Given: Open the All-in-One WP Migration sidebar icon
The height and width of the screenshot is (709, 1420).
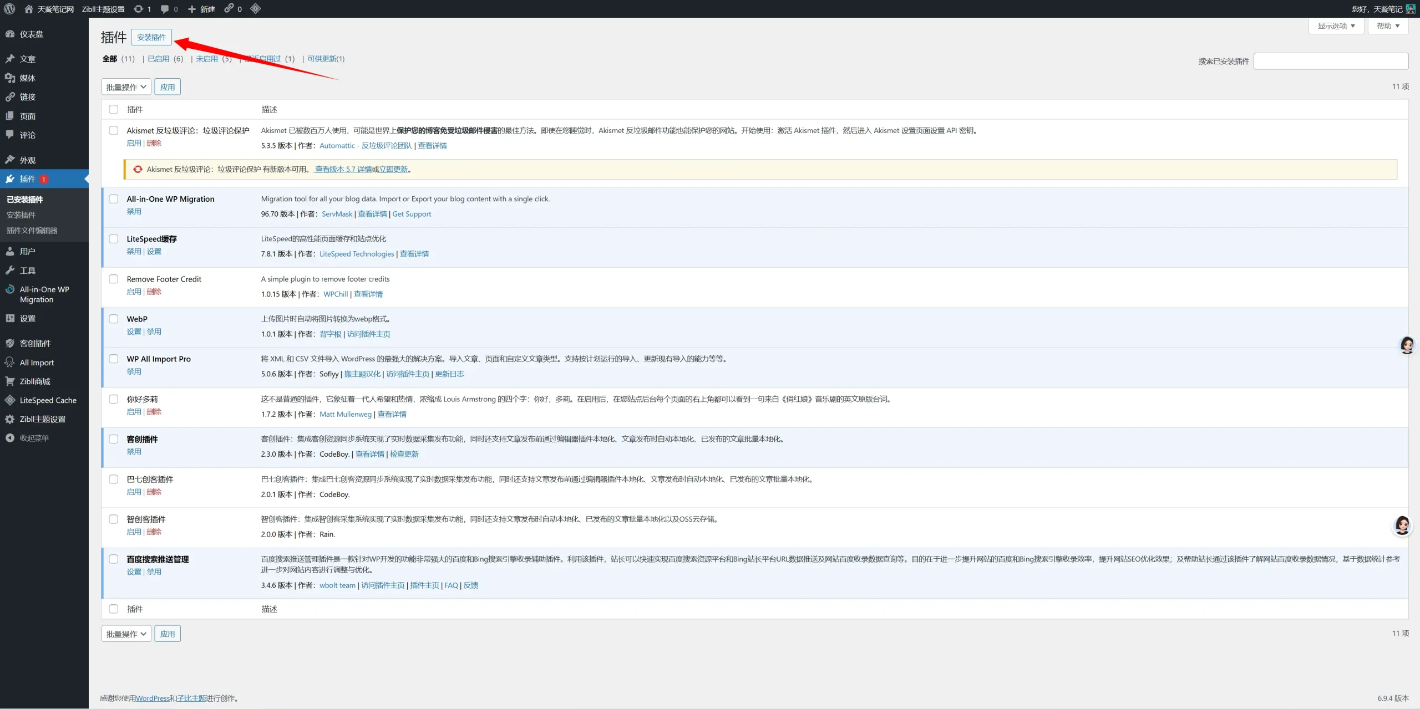Looking at the screenshot, I should pos(10,289).
